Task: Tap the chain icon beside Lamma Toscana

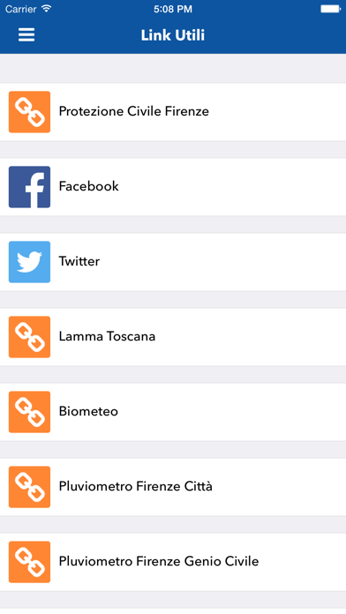Action: (x=29, y=337)
